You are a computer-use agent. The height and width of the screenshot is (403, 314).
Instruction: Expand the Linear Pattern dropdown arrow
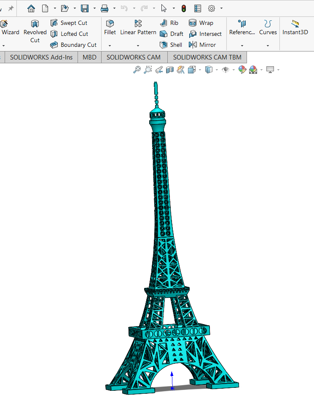click(x=138, y=46)
